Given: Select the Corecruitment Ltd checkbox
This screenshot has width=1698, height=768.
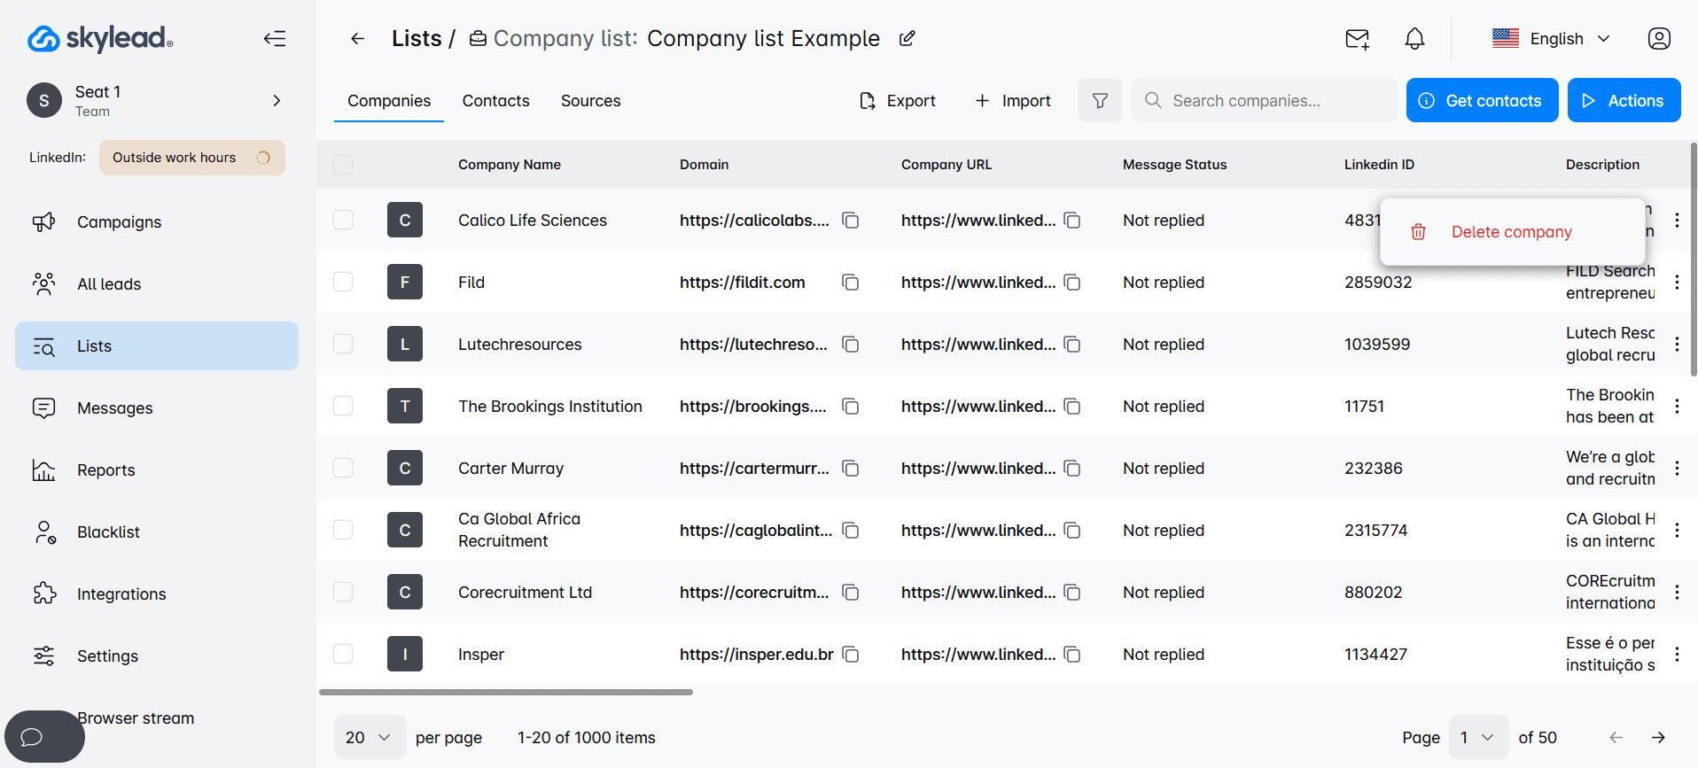Looking at the screenshot, I should (343, 592).
